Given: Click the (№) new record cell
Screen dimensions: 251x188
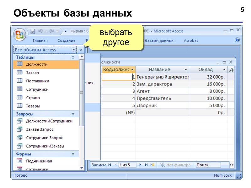Looking at the screenshot, I should click(x=119, y=113).
